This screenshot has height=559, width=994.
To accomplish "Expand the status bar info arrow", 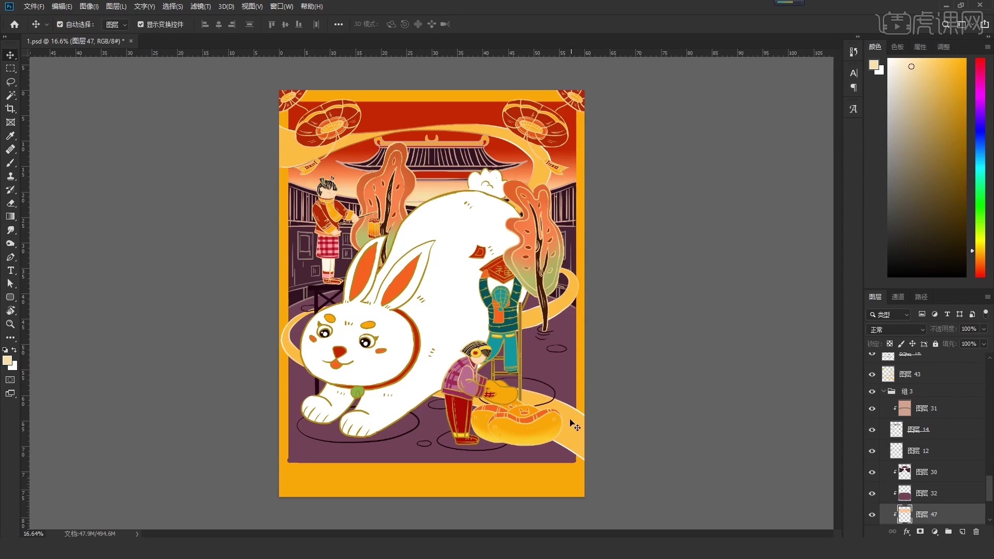I will [x=137, y=534].
